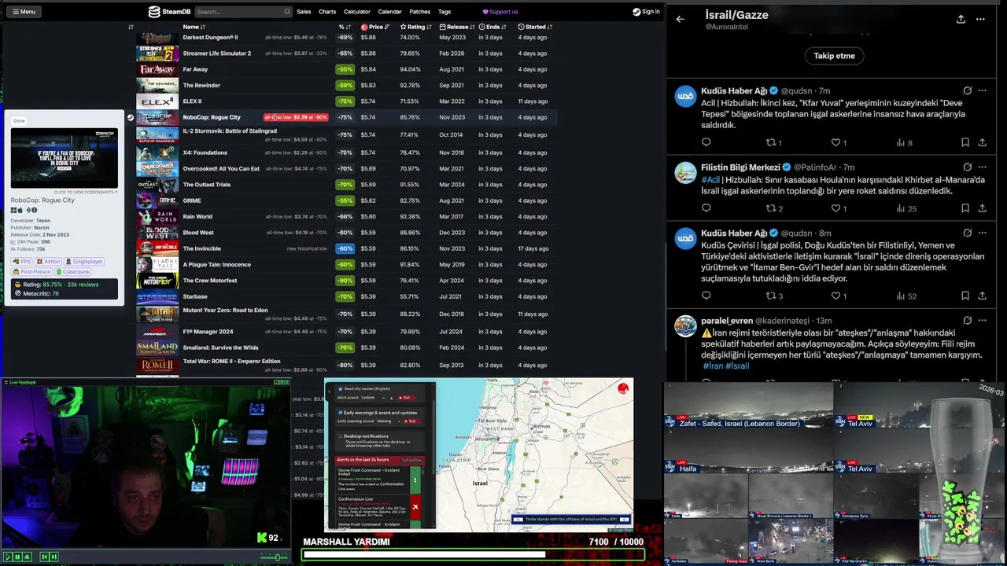Click the Steam icon beside RoboCop row
Image resolution: width=1007 pixels, height=566 pixels.
click(131, 117)
